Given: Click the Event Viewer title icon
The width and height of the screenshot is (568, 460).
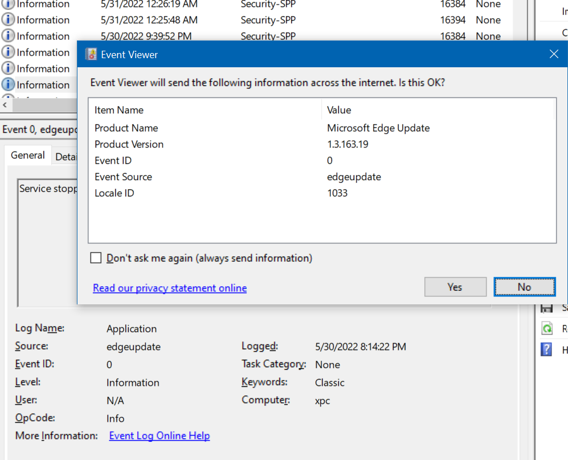Looking at the screenshot, I should click(91, 54).
